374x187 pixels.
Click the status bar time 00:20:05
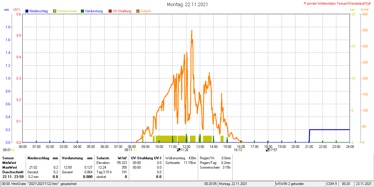pyautogui.click(x=210, y=184)
